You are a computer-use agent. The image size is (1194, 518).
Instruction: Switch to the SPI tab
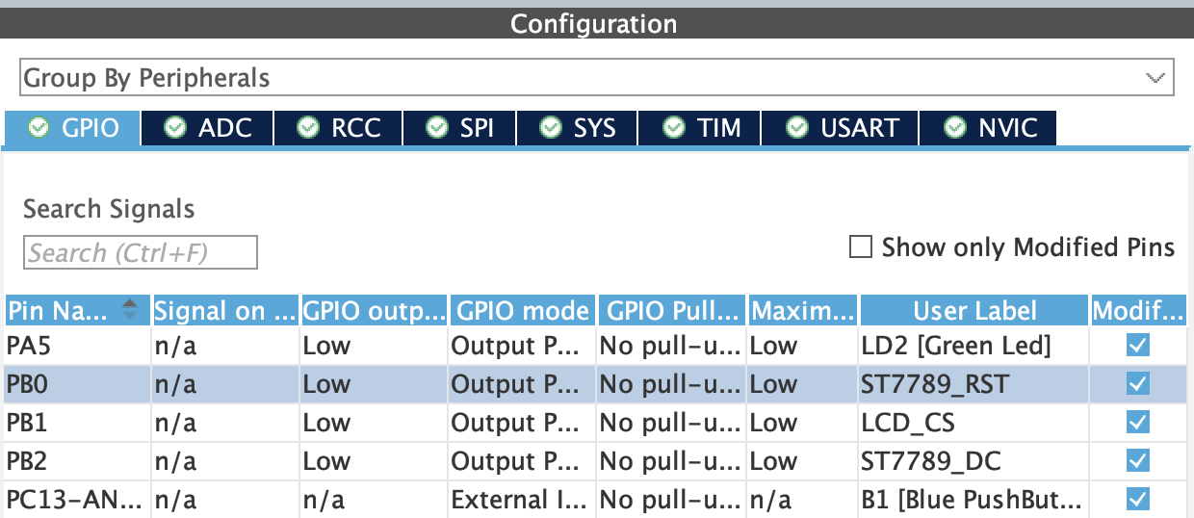(x=458, y=128)
